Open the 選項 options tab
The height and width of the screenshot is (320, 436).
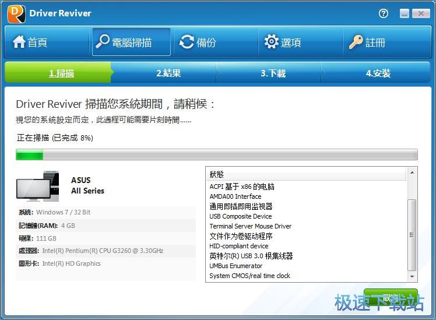click(301, 43)
